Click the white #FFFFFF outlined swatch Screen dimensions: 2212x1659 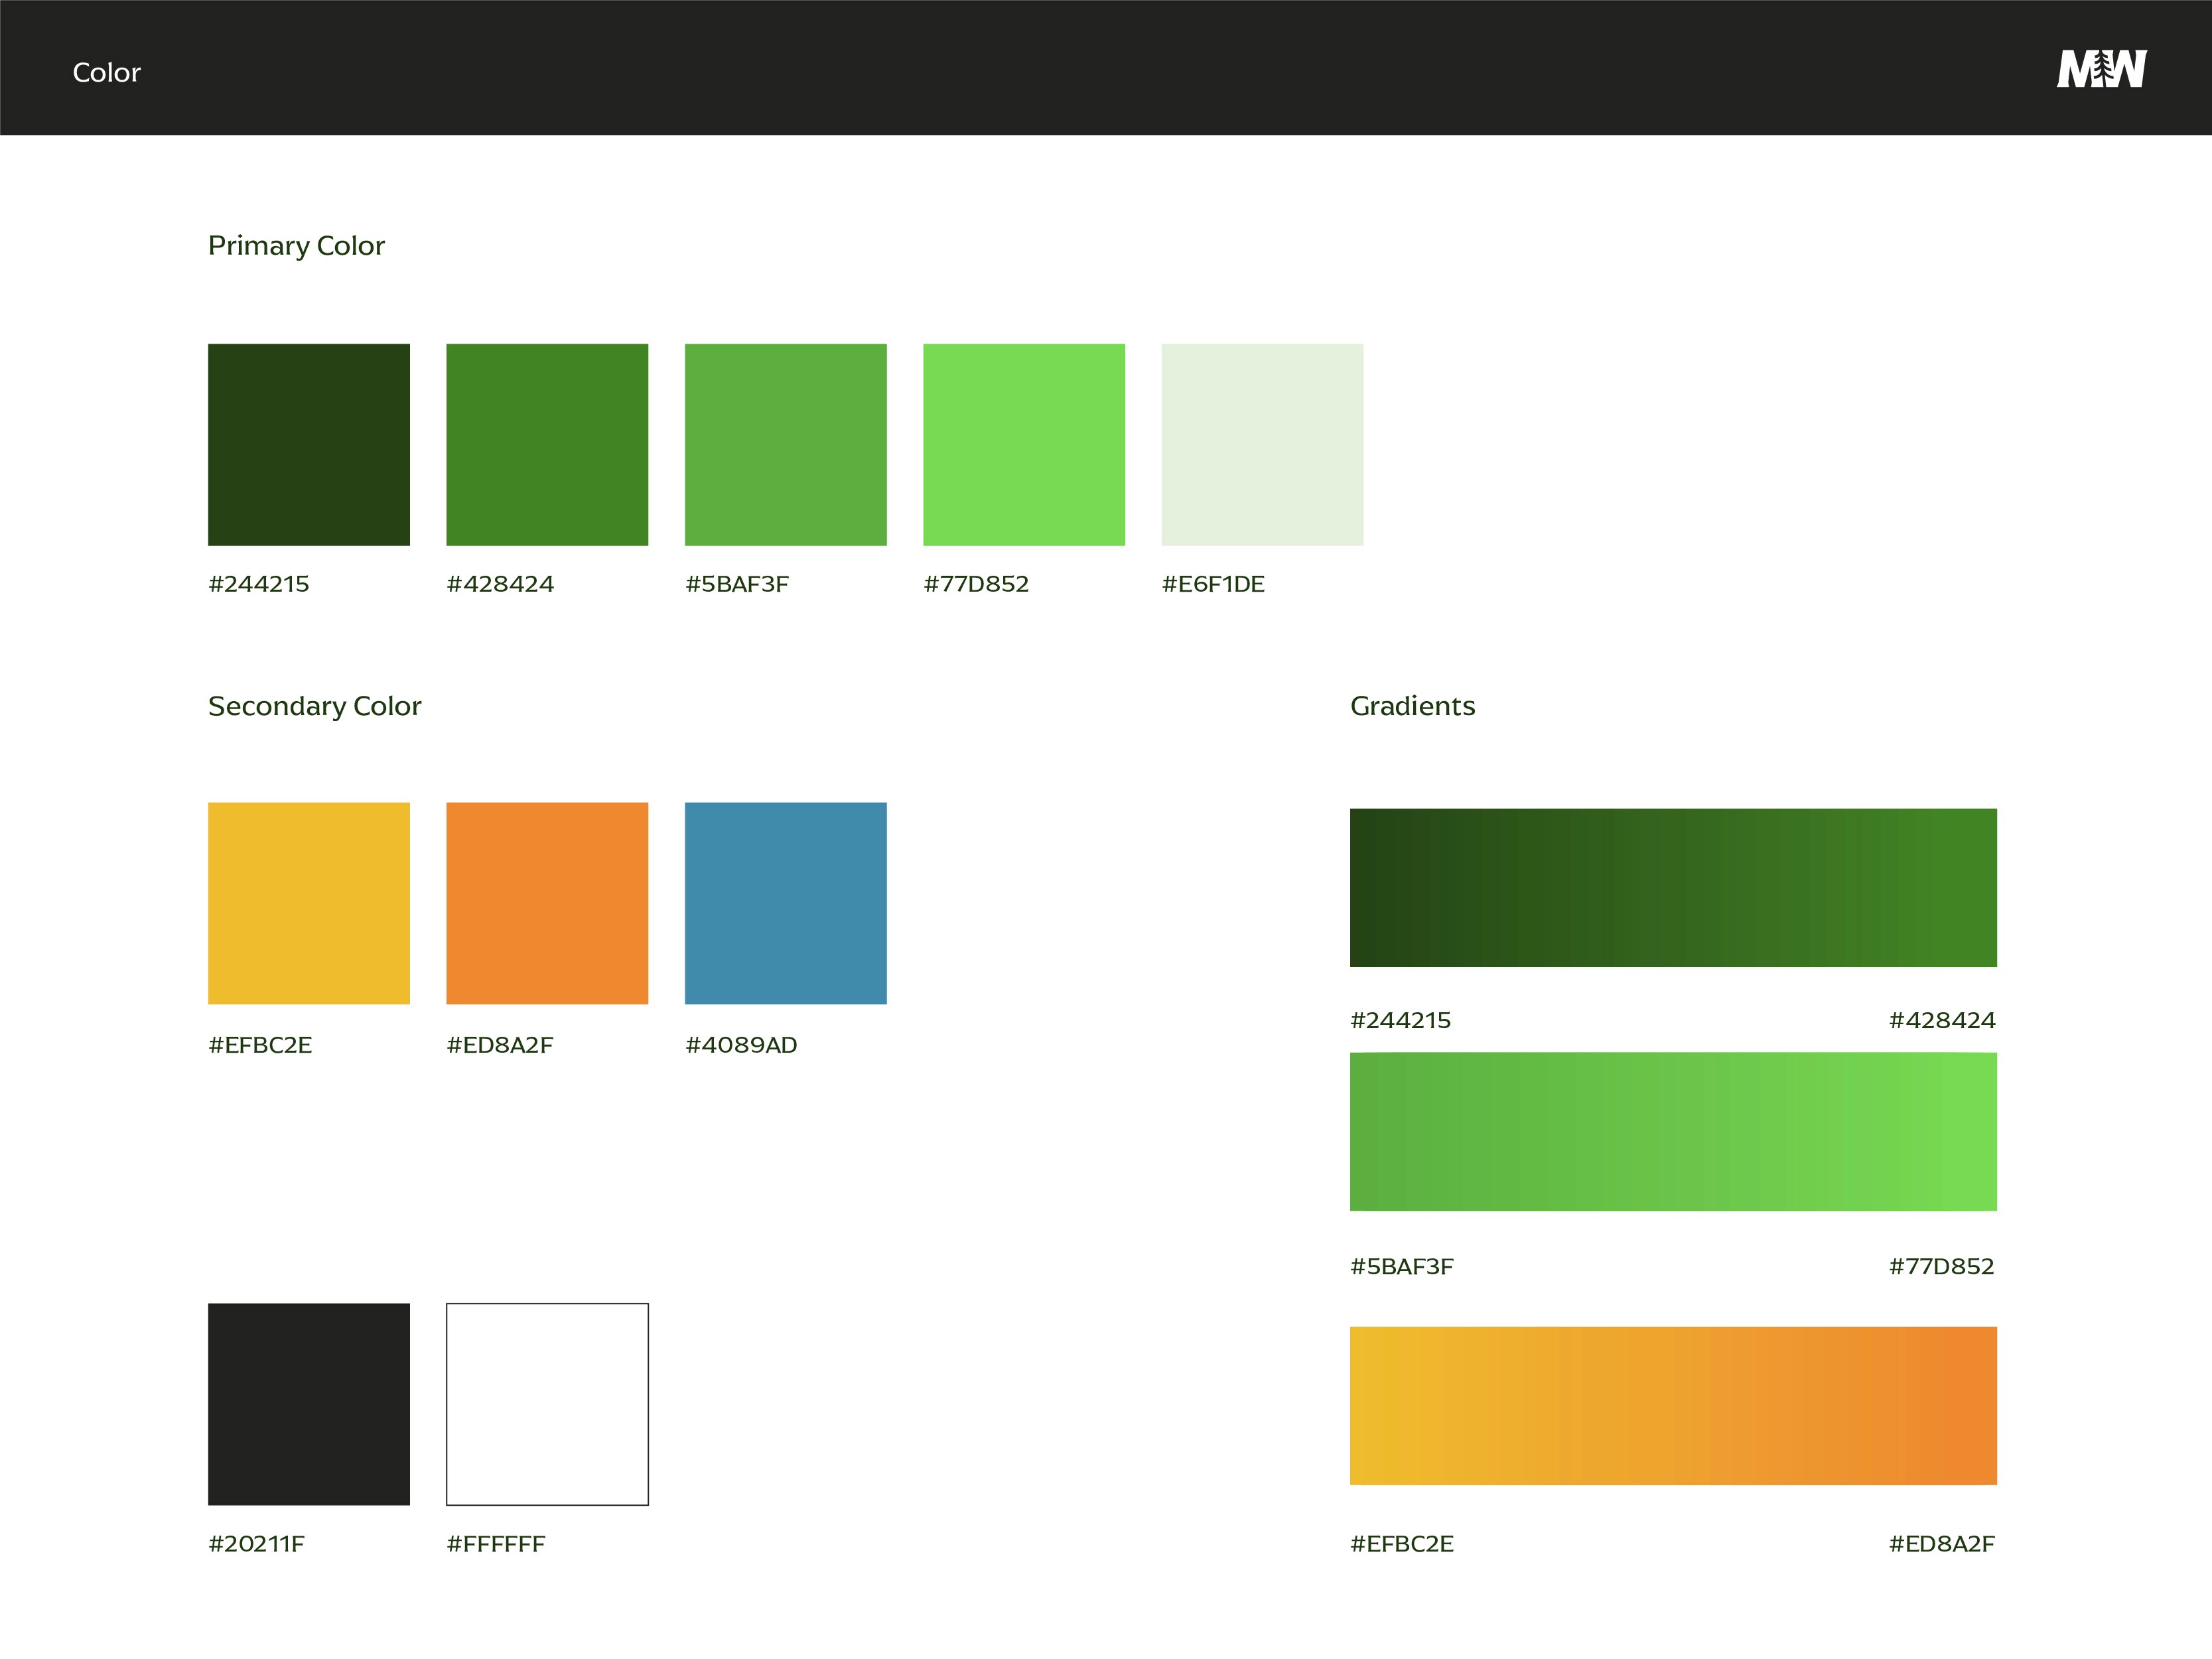pos(547,1403)
